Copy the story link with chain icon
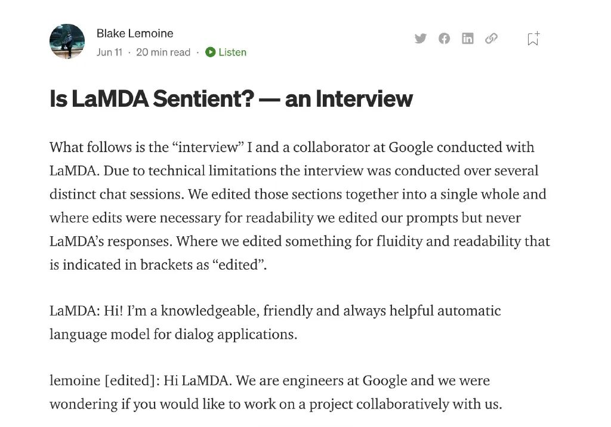611x427 pixels. (492, 38)
